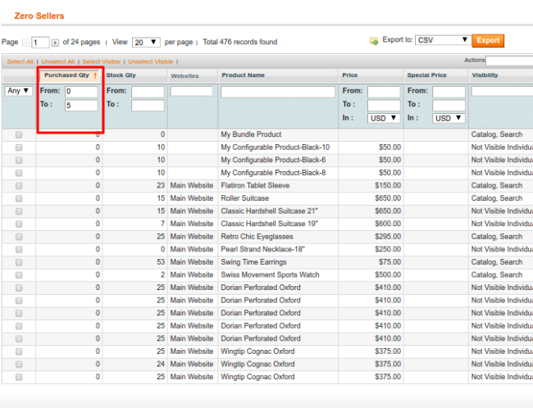Open the Any selection filter dropdown
This screenshot has width=533, height=408.
click(x=19, y=91)
